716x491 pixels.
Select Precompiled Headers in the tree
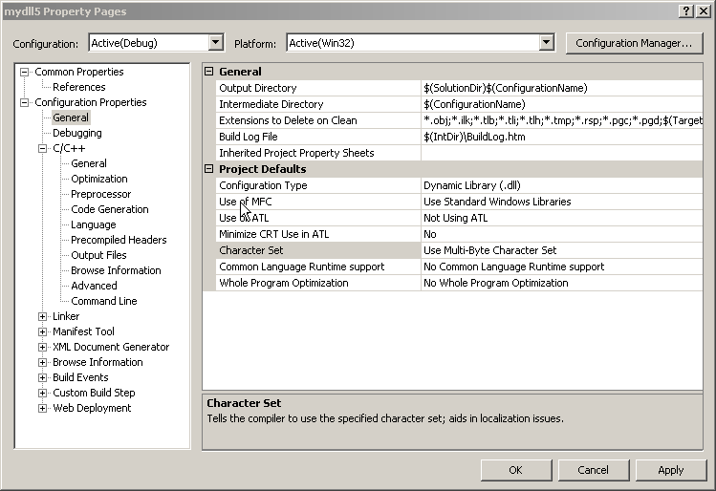tap(119, 240)
